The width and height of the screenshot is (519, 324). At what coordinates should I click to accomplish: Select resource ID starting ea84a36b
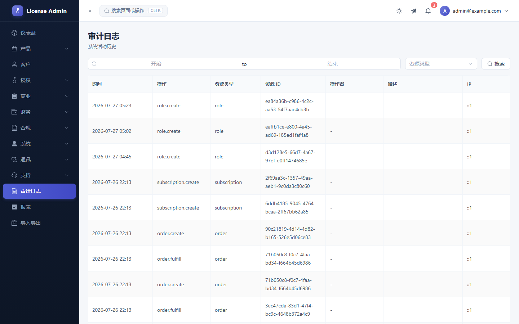289,105
